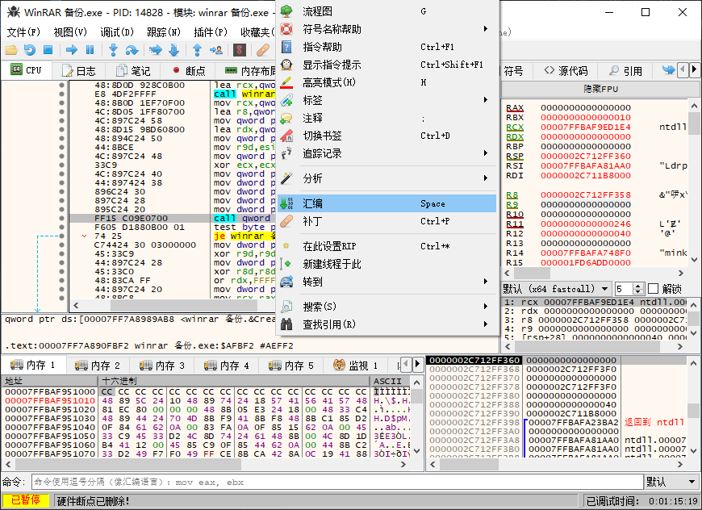Open the 引用 tab
The image size is (702, 510).
pos(626,71)
